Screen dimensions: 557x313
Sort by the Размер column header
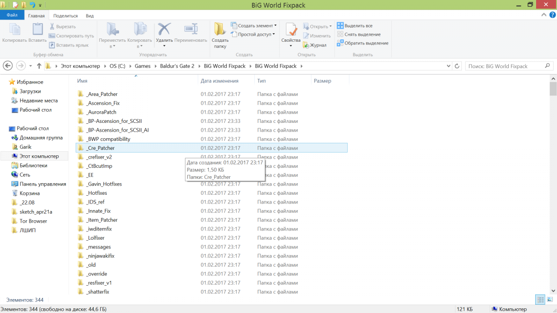pyautogui.click(x=322, y=81)
